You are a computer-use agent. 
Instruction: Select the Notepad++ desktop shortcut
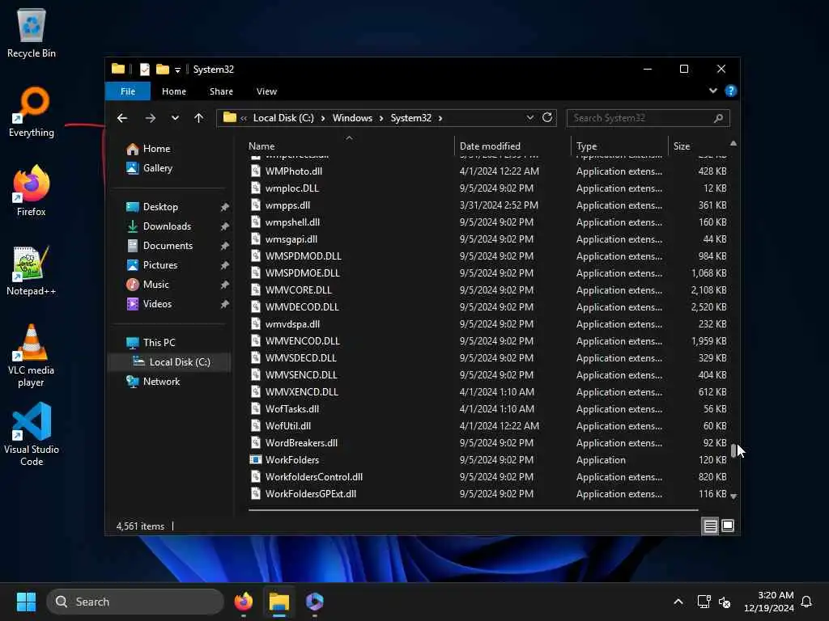(32, 270)
